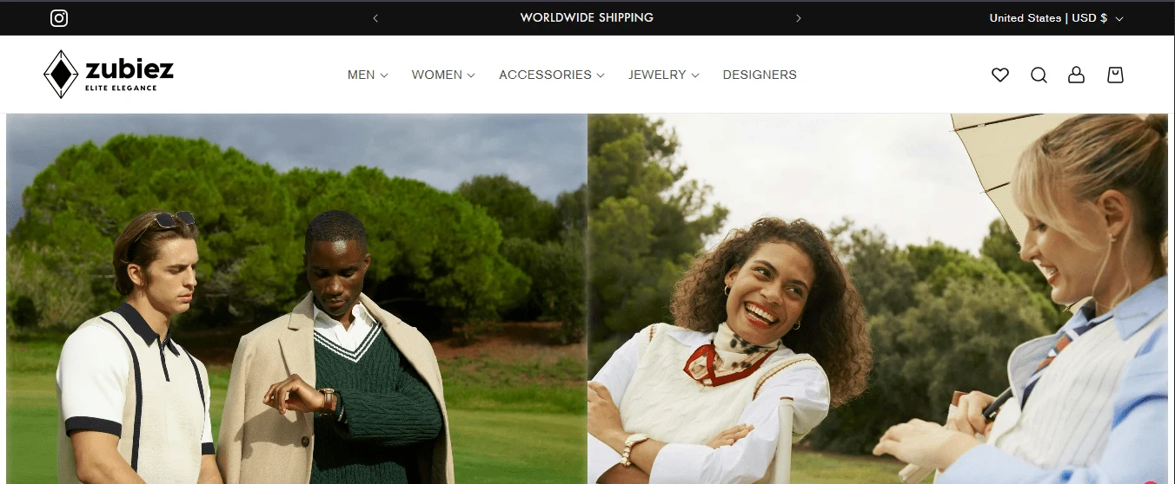Open the United States USD currency selector
1175x484 pixels.
(x=1056, y=18)
